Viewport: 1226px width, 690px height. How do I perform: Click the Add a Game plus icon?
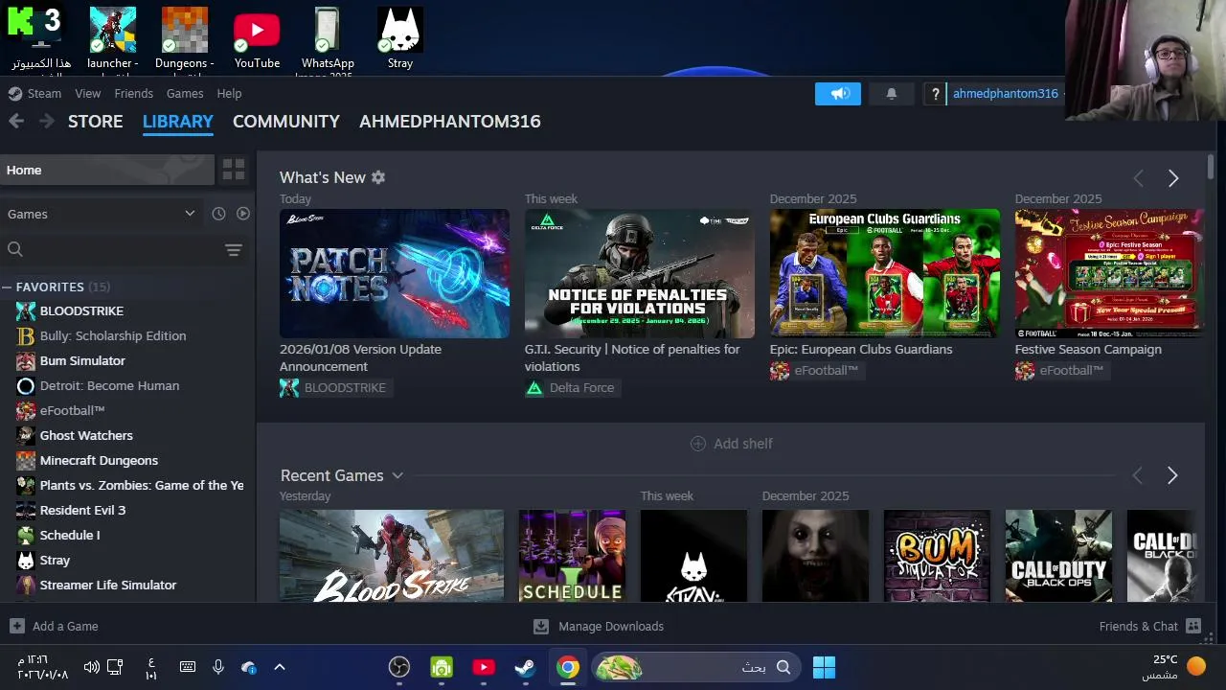(x=16, y=626)
